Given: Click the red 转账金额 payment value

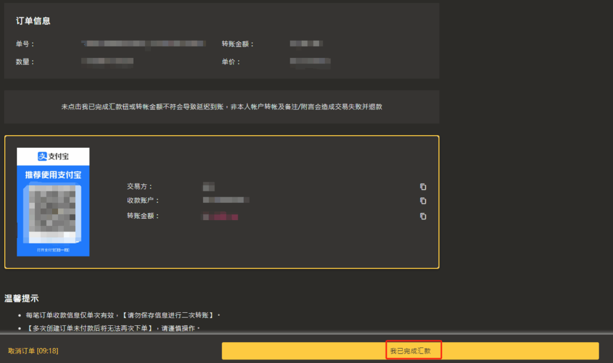Looking at the screenshot, I should tap(220, 216).
